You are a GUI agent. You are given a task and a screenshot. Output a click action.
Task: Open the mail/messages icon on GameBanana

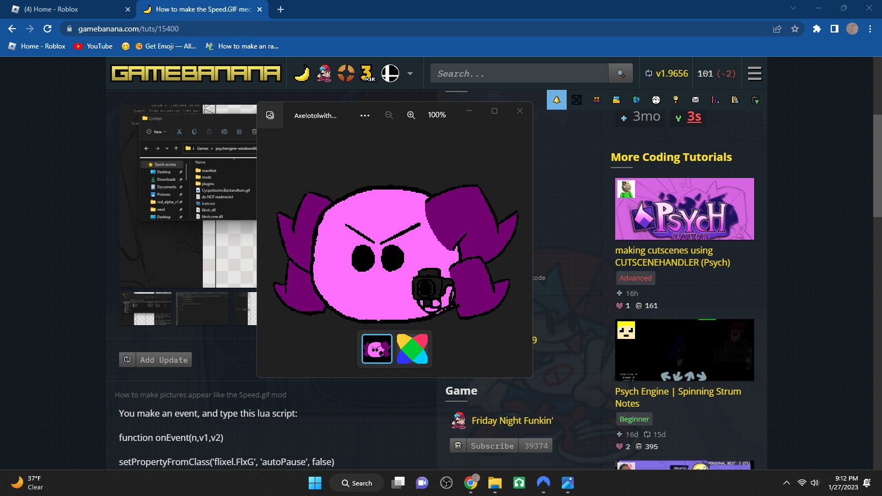click(695, 100)
